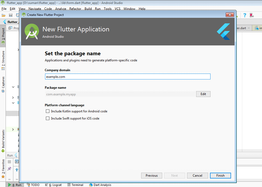Screen dimensions: 262x187
Task: Open the Build Variants tool window
Action: [3, 141]
